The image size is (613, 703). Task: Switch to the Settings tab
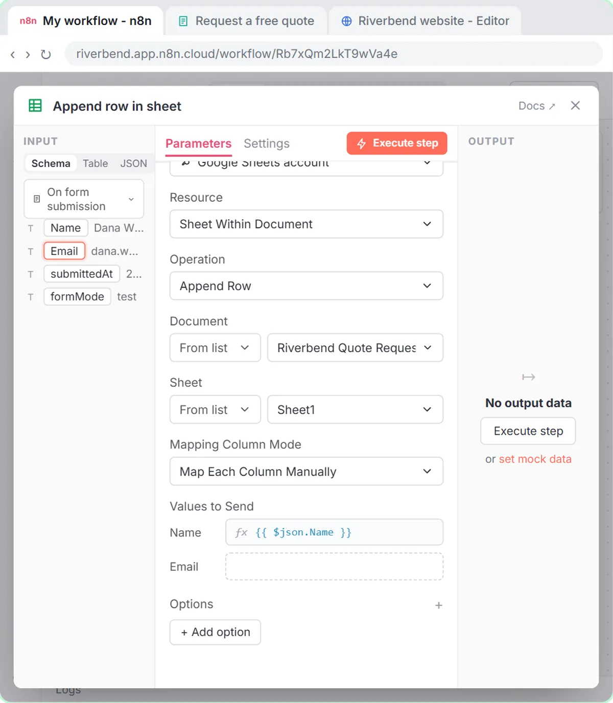point(267,144)
